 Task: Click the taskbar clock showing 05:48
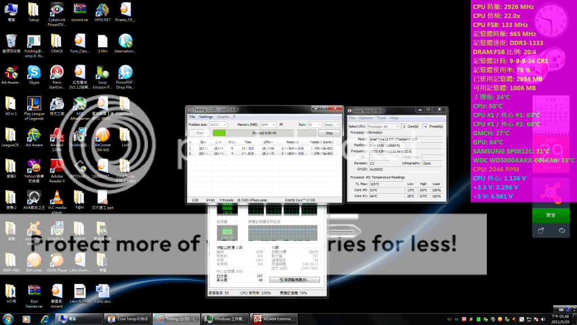(560, 319)
